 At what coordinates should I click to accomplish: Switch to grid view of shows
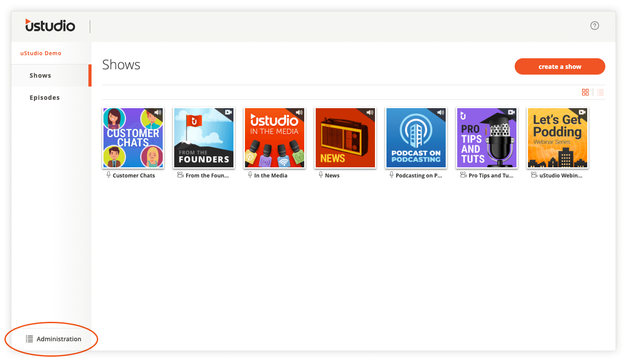tap(585, 92)
